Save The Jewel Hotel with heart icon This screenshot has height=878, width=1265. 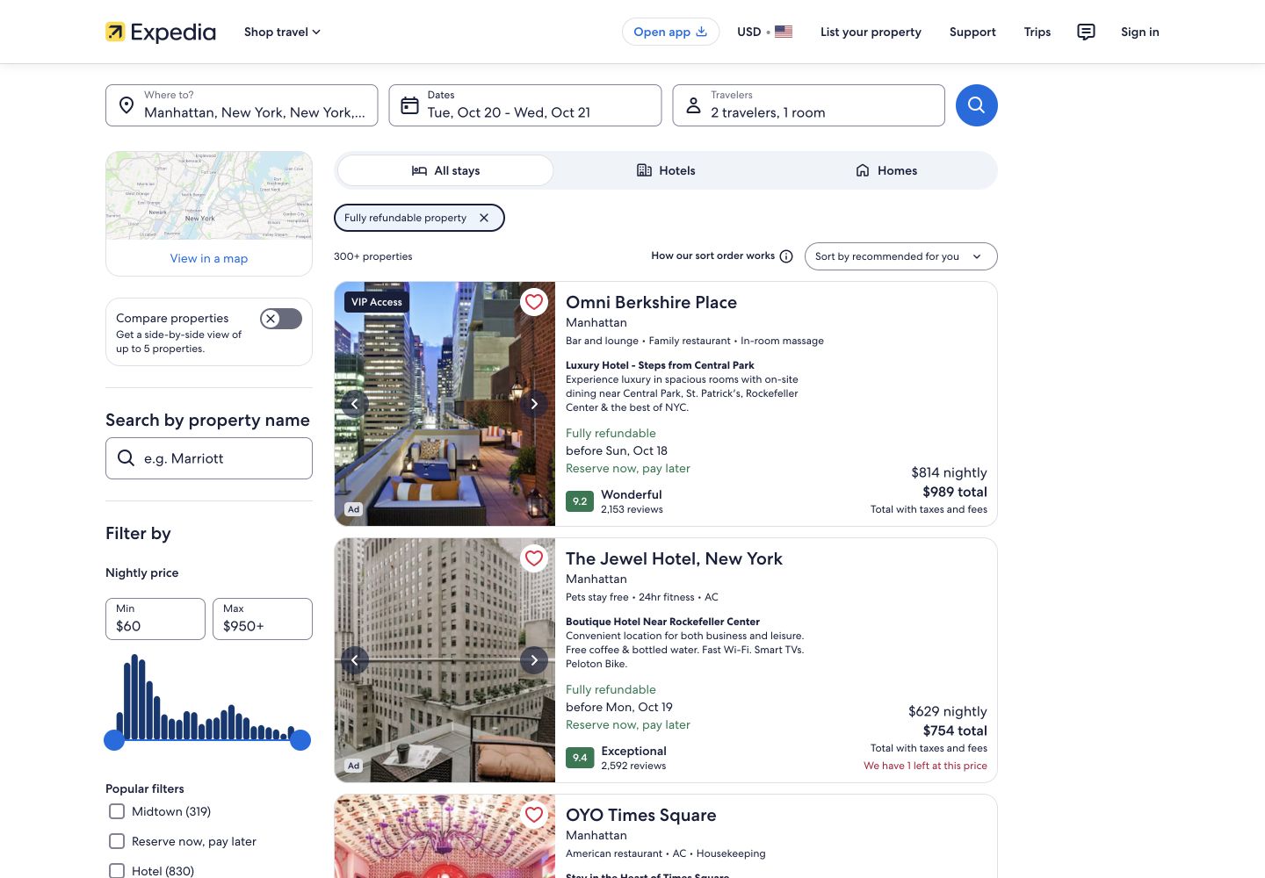coord(534,558)
